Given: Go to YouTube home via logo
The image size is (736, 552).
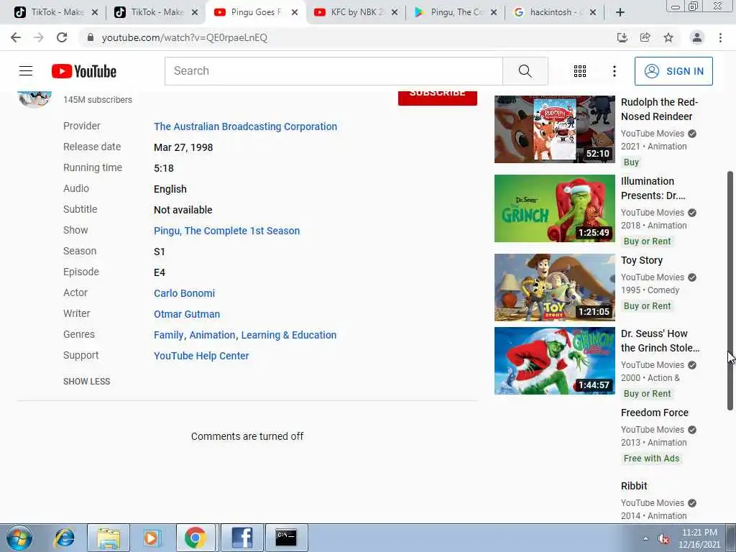Looking at the screenshot, I should 84,71.
